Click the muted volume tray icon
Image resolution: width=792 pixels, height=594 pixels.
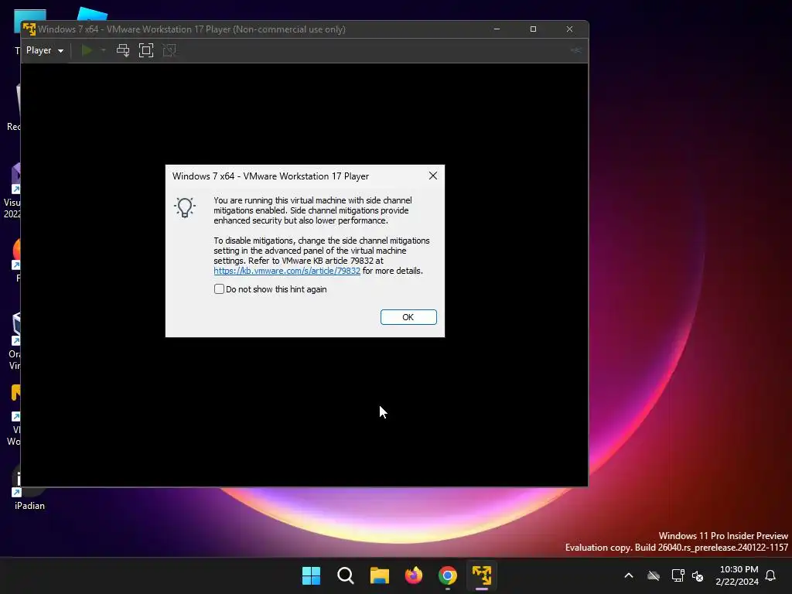698,575
